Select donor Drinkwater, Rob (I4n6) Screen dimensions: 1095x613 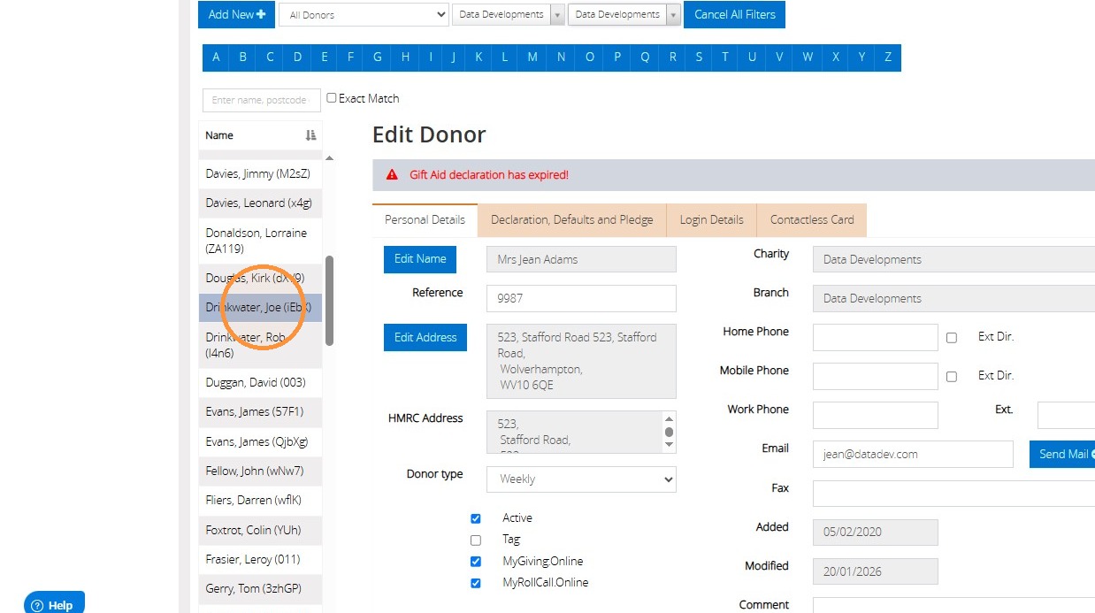tap(260, 345)
